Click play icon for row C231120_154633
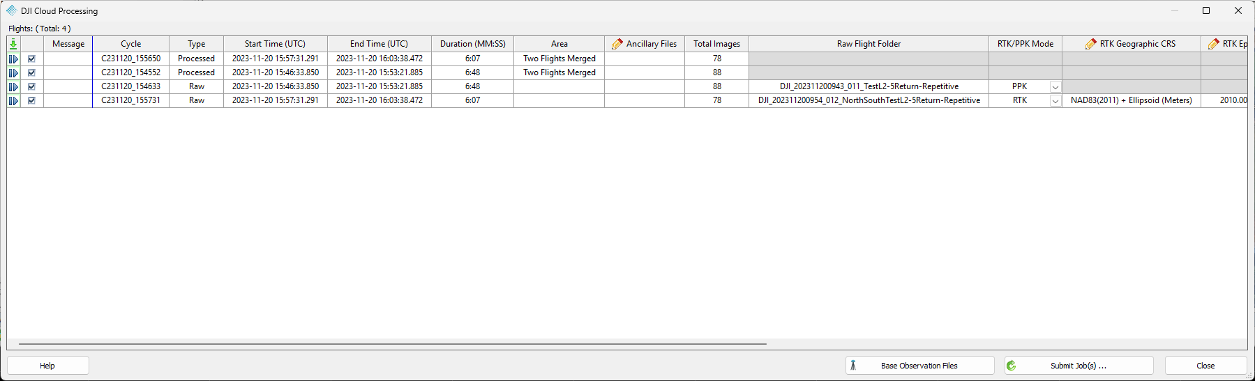Screen dimensions: 1255x381 click(13, 86)
